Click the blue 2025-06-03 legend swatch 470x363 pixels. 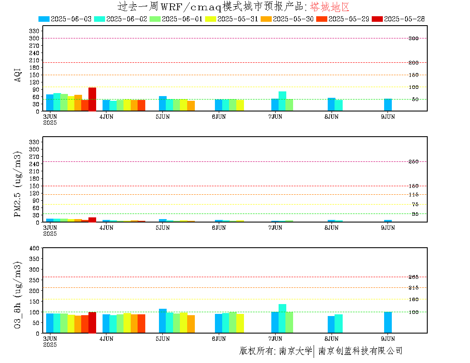click(44, 19)
